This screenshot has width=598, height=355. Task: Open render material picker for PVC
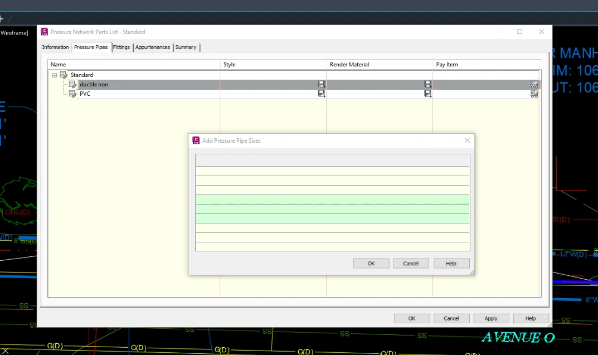tap(428, 94)
